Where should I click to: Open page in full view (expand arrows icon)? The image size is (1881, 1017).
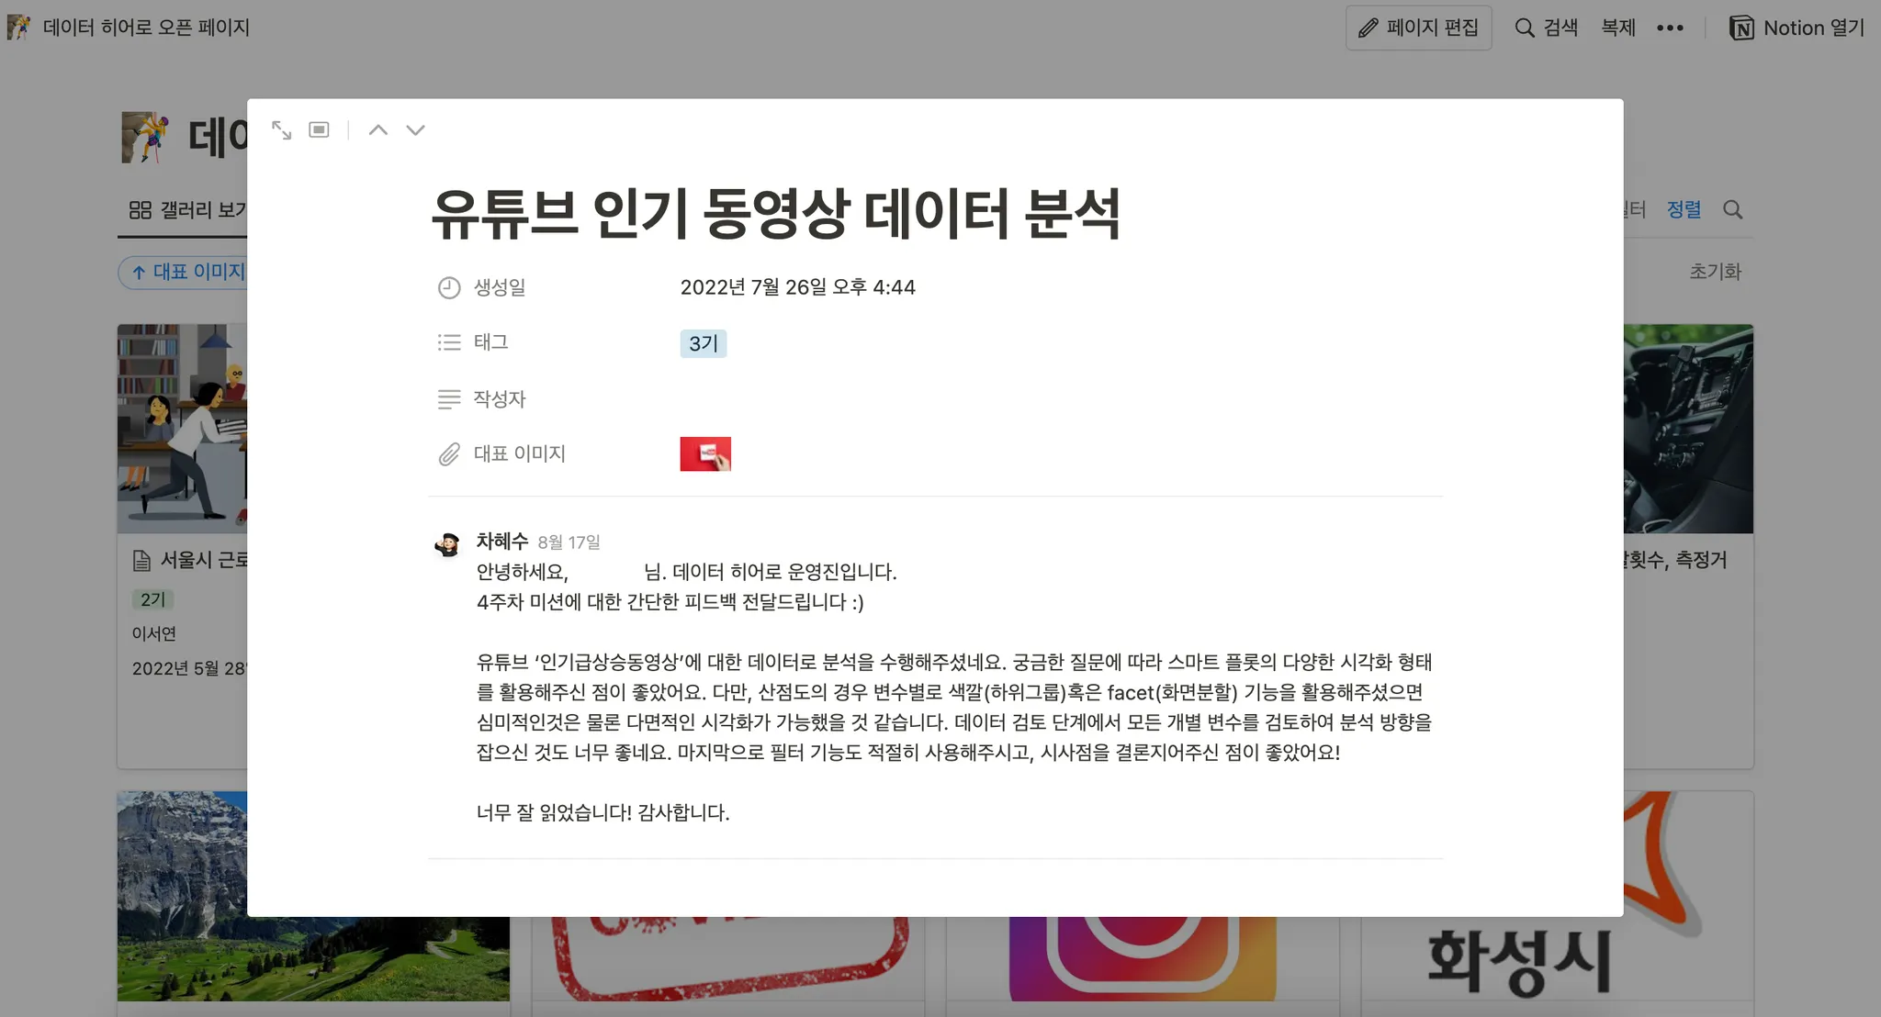click(282, 130)
